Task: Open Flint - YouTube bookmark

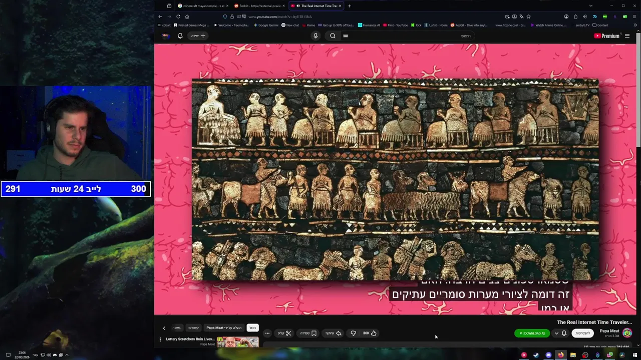Action: pos(395,25)
